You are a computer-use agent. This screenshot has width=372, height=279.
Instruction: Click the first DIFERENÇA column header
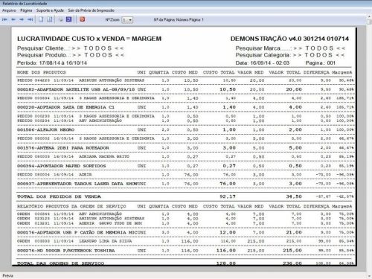point(316,72)
